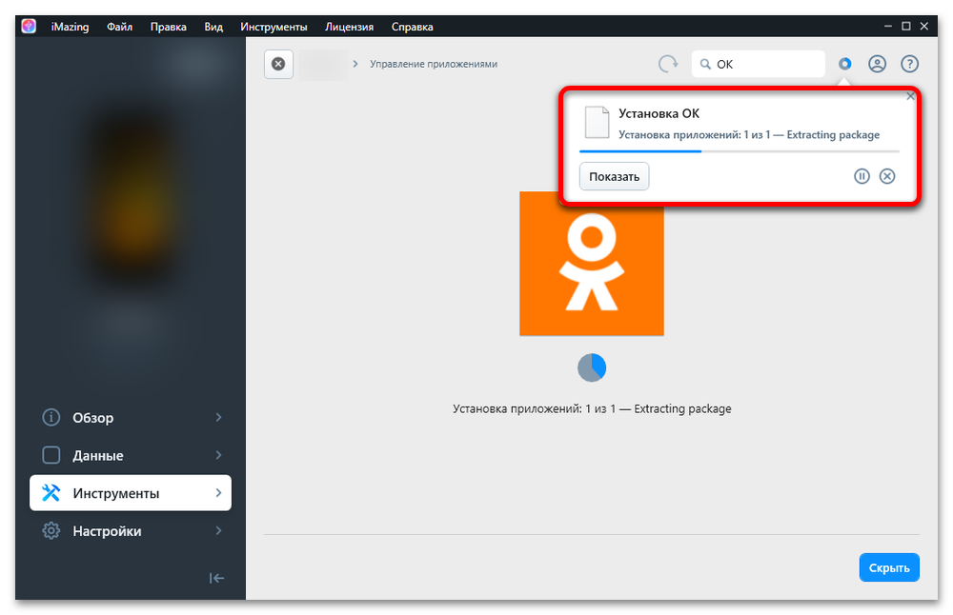
Task: Expand the Настройки chevron
Action: click(x=218, y=530)
